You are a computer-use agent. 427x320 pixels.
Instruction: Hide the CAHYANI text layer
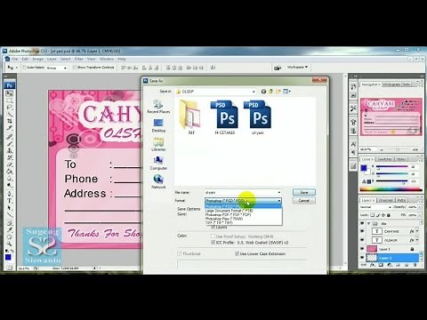coord(362,231)
